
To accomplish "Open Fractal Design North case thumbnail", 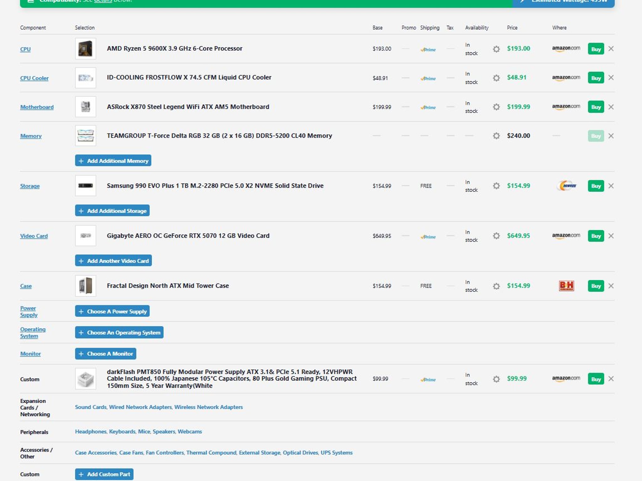I will click(x=86, y=286).
